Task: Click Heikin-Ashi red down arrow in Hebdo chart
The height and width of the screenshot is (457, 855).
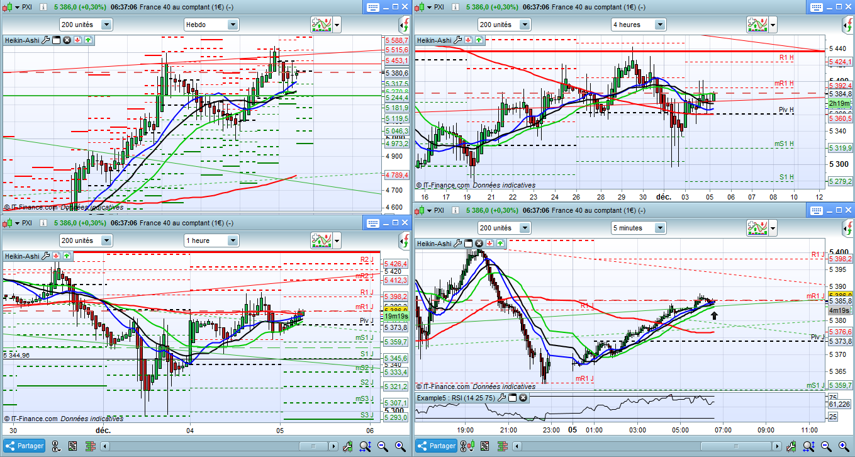Action: pos(77,40)
